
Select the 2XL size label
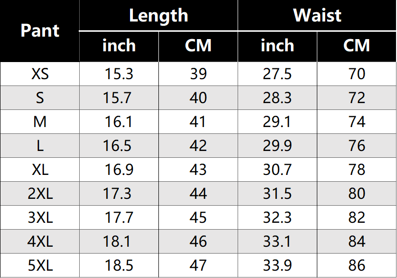(40, 193)
